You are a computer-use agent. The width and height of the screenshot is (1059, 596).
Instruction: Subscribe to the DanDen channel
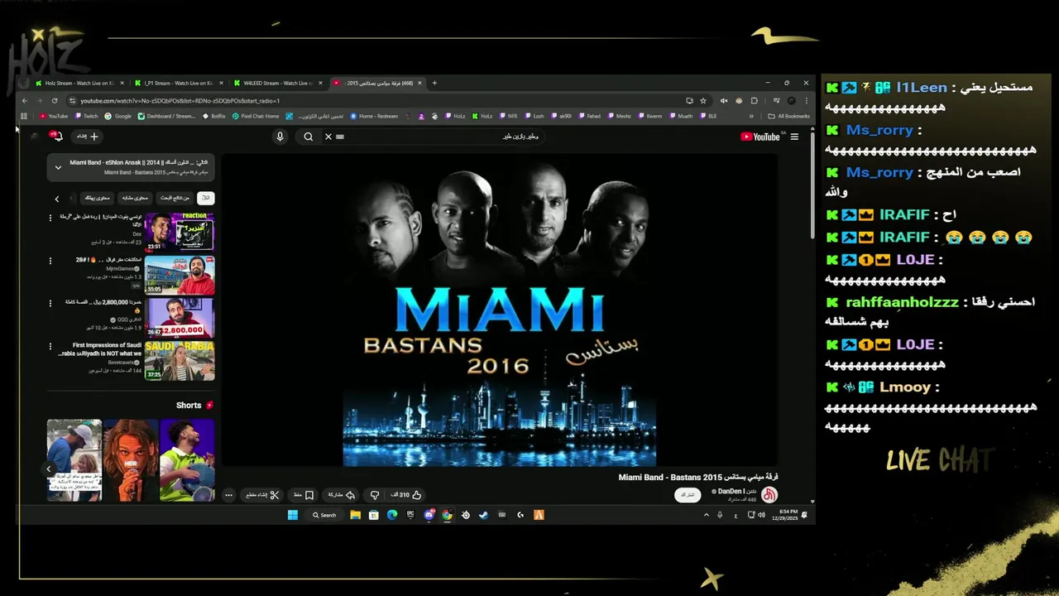coord(688,495)
